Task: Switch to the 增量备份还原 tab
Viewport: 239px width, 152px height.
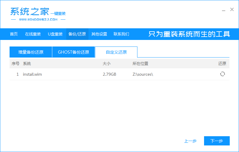Action: point(31,52)
